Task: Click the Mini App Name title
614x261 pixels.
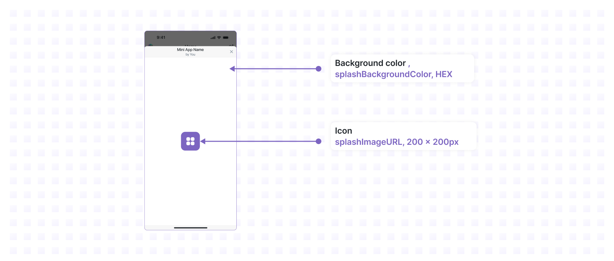Action: click(190, 50)
